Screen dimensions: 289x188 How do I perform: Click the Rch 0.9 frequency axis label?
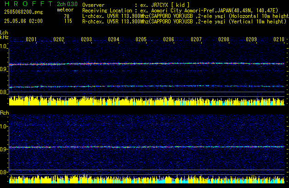pos(3,149)
